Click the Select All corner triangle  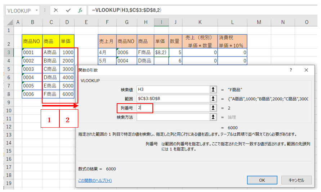point(9,22)
